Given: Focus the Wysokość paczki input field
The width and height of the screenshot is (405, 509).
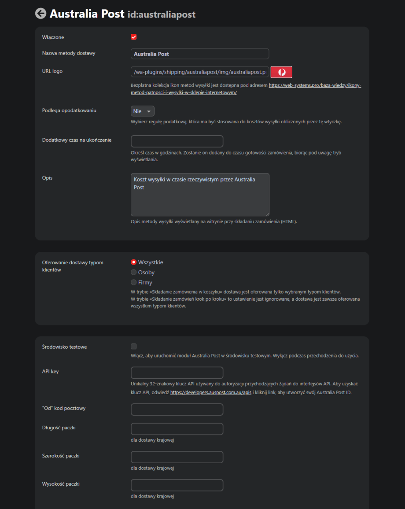Looking at the screenshot, I should point(177,485).
